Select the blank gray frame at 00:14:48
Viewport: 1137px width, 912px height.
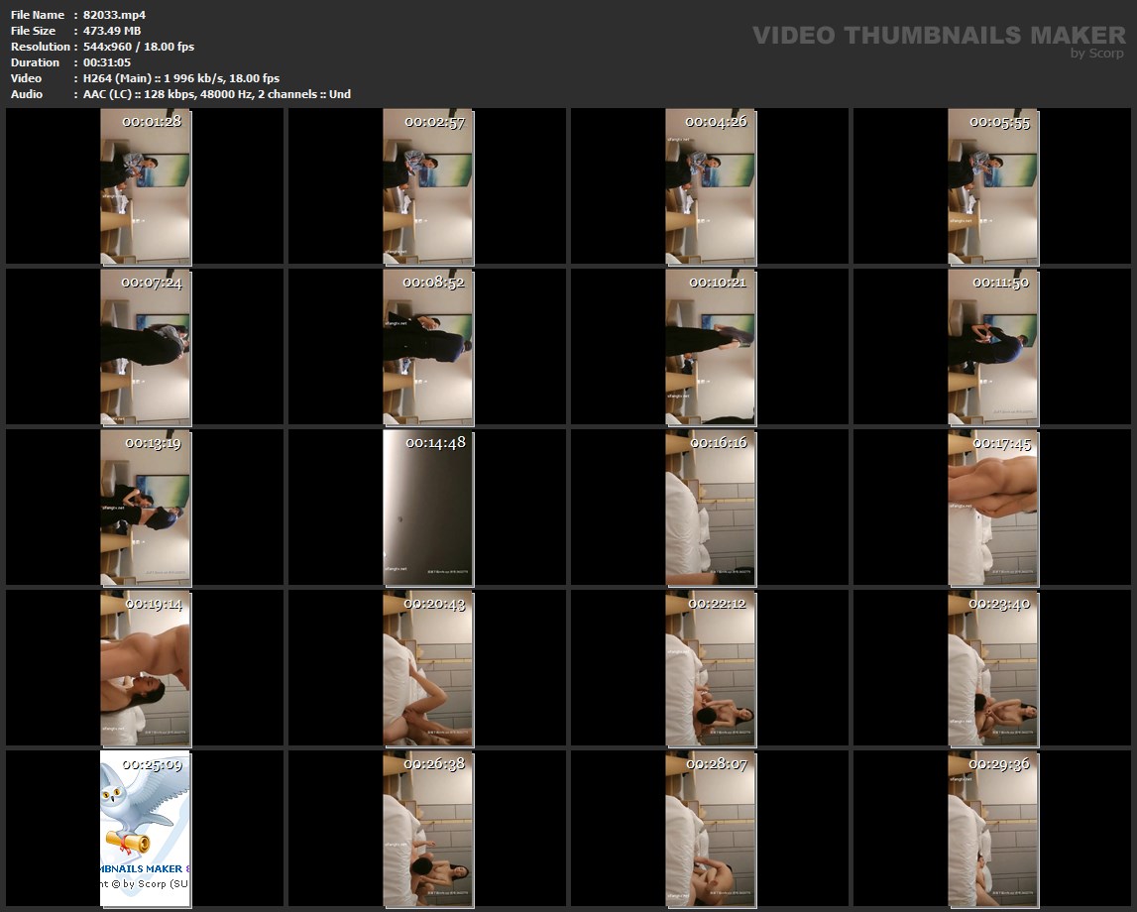tap(428, 508)
